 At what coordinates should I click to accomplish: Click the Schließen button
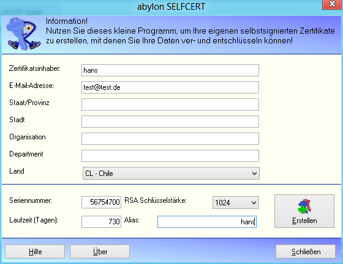306,252
